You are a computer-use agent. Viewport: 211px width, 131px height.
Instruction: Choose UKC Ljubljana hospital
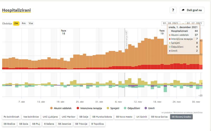50,117
